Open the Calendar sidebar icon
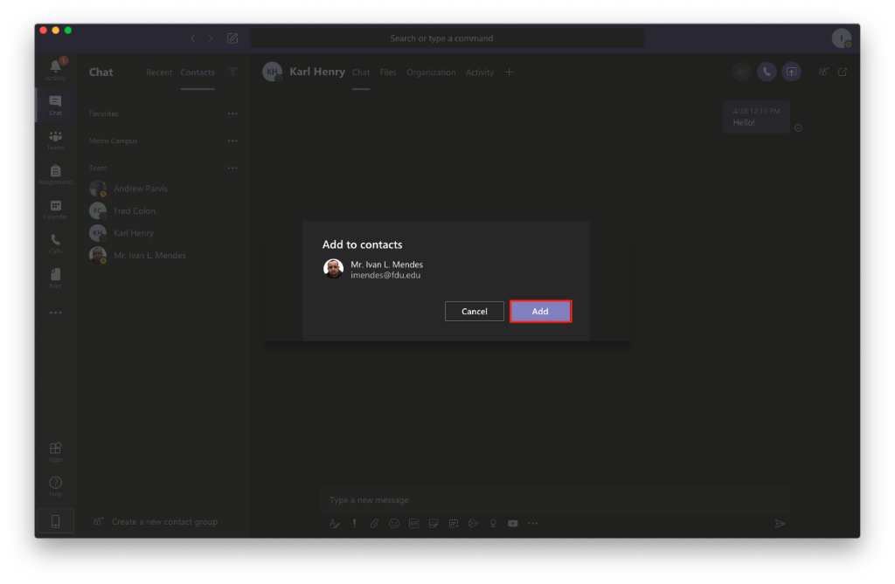 click(x=55, y=210)
